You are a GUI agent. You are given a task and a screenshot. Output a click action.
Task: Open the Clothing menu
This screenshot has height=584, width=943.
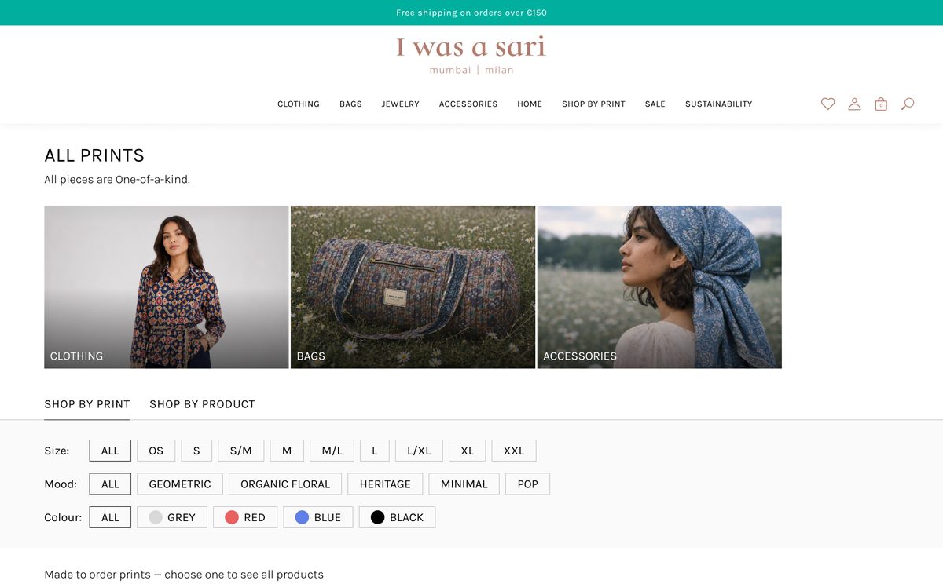[299, 104]
